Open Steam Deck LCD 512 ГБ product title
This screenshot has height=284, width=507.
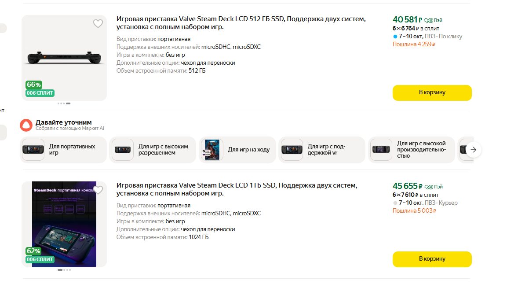coord(241,23)
